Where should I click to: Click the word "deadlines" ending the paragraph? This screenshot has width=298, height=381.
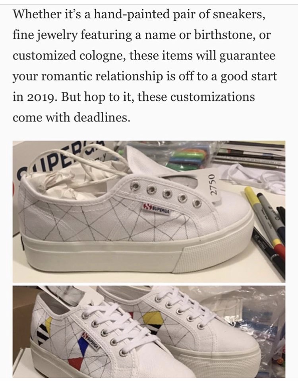click(x=101, y=117)
